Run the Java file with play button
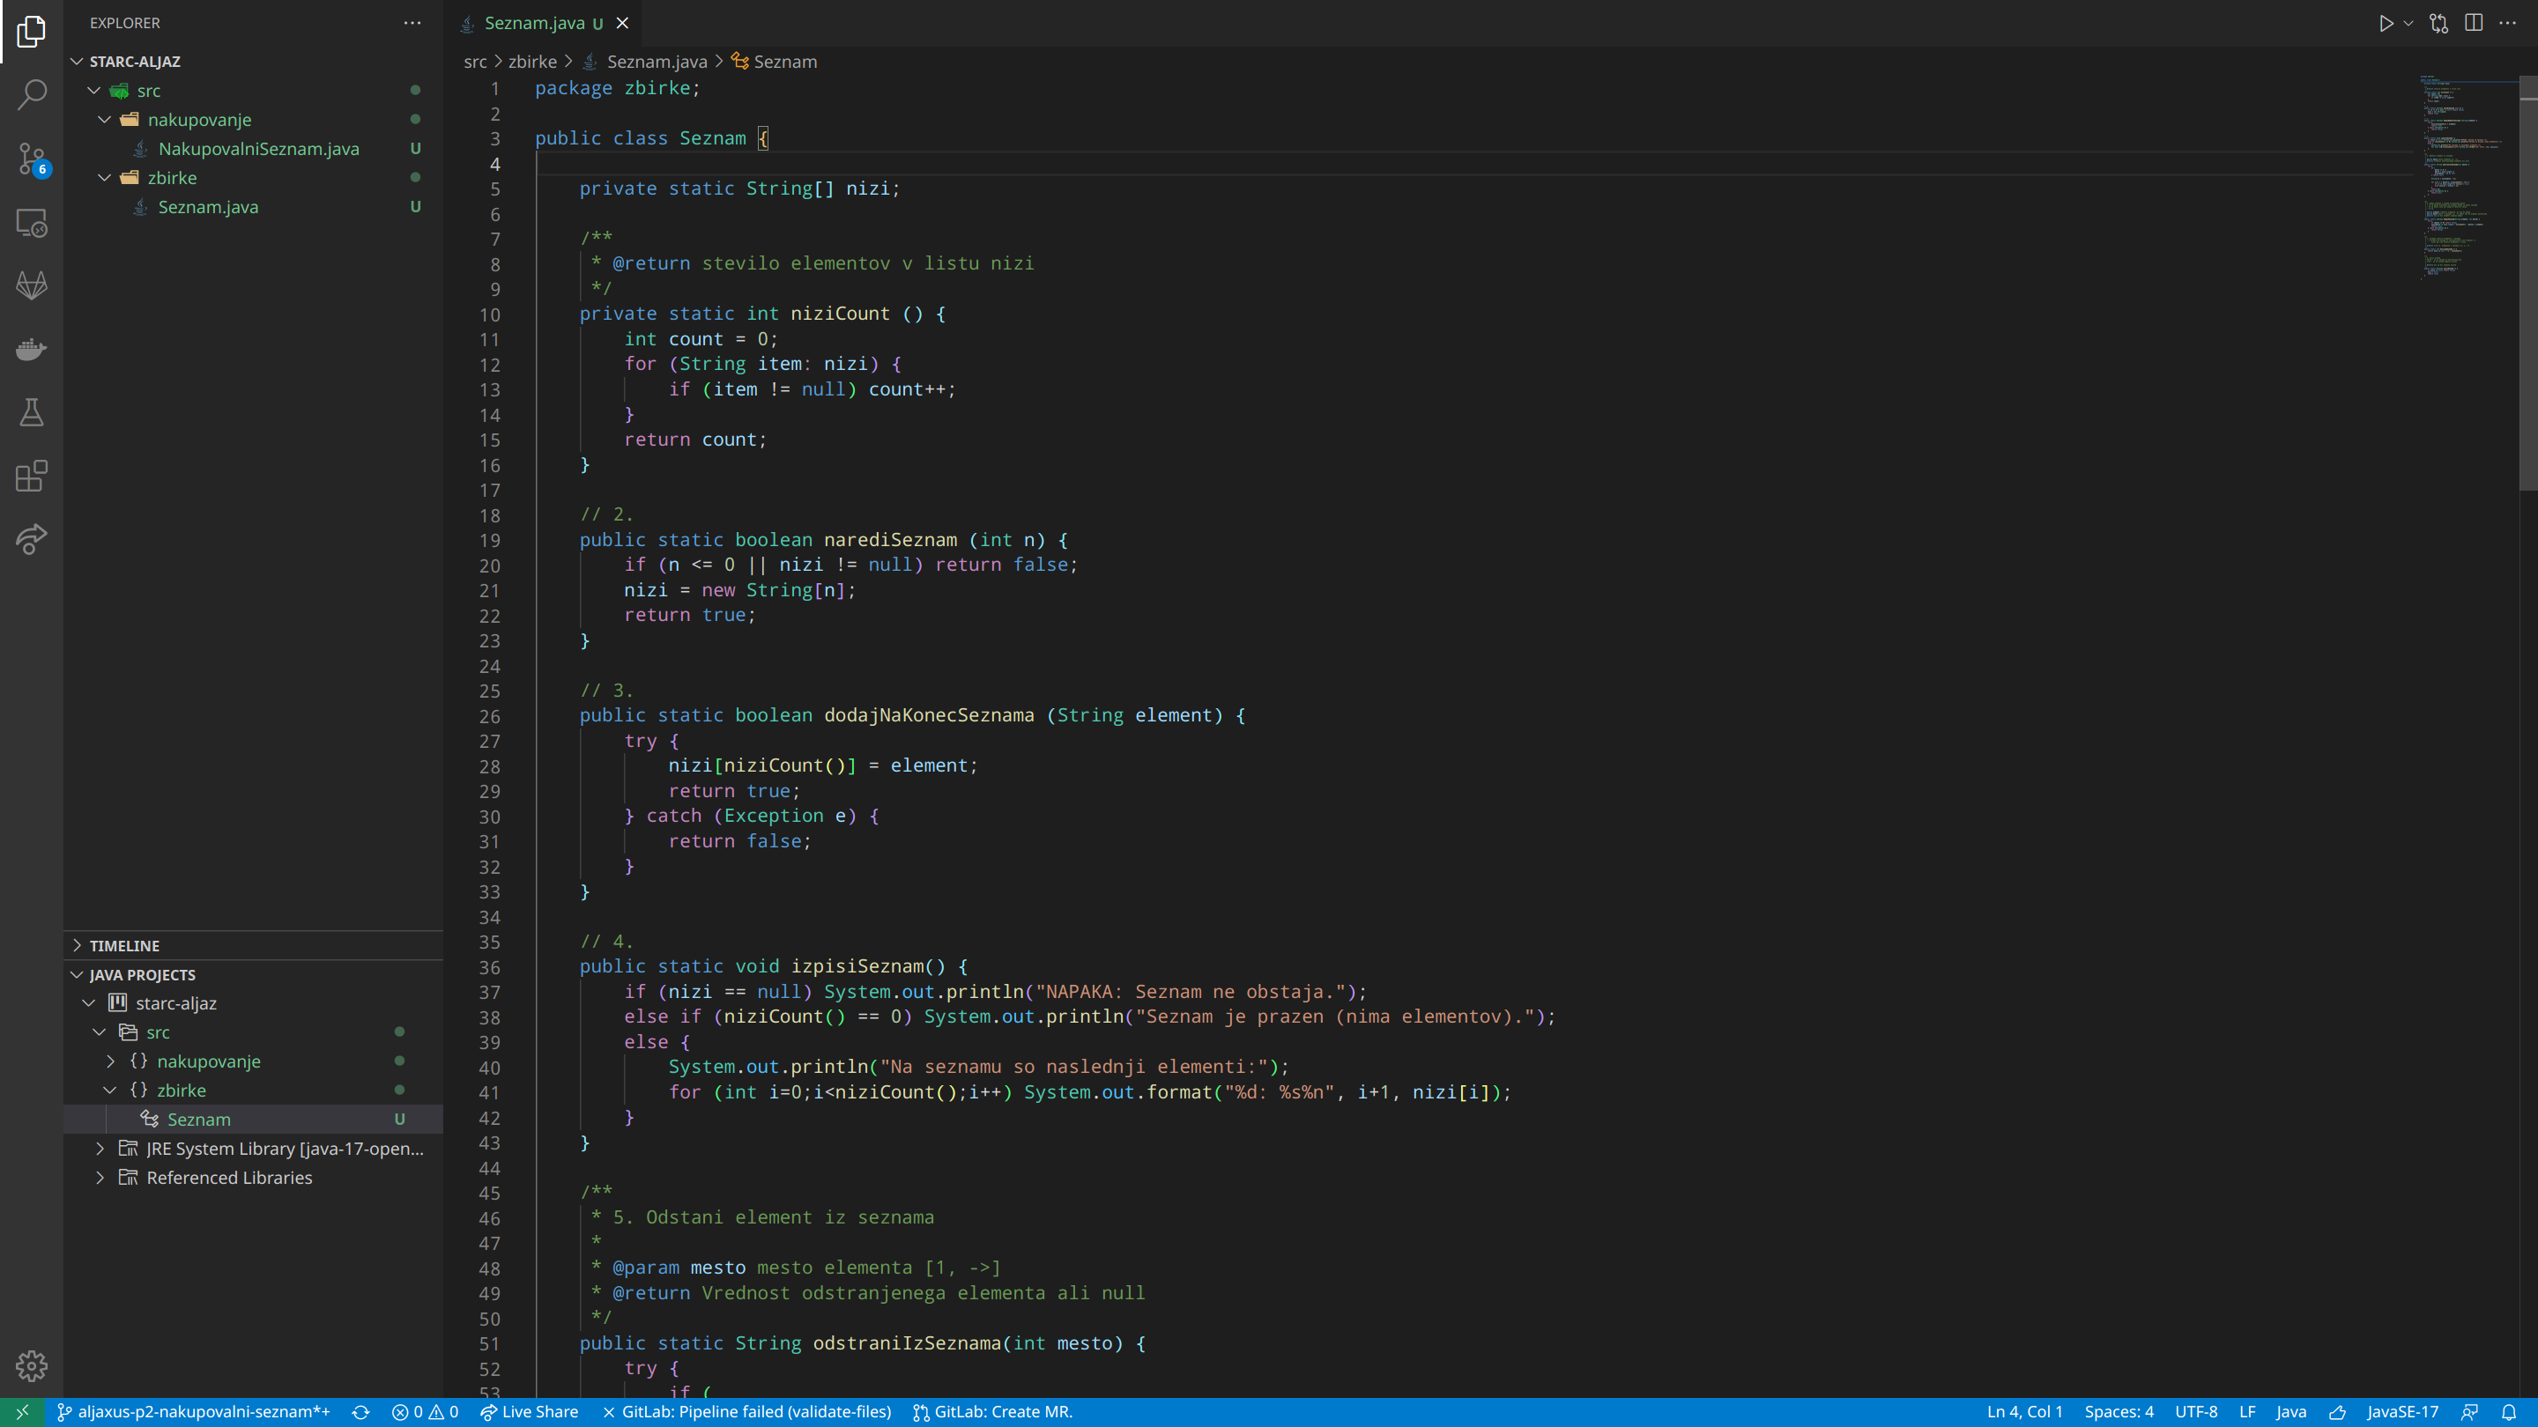Viewport: 2538px width, 1427px height. point(2386,23)
